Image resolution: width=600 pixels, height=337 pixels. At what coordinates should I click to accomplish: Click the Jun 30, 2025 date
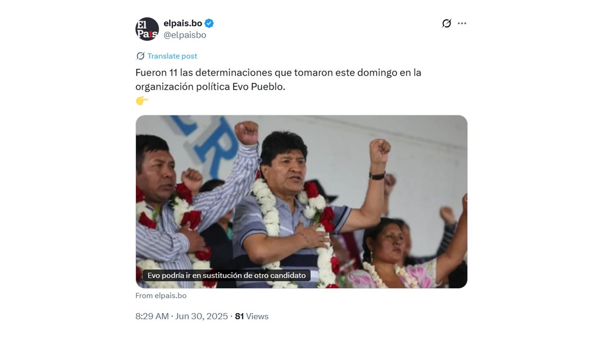click(202, 316)
